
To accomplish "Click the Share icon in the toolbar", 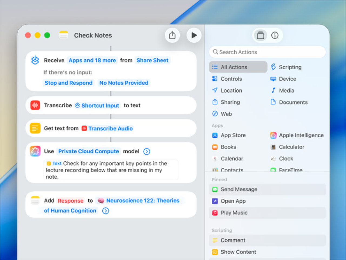I will 172,35.
